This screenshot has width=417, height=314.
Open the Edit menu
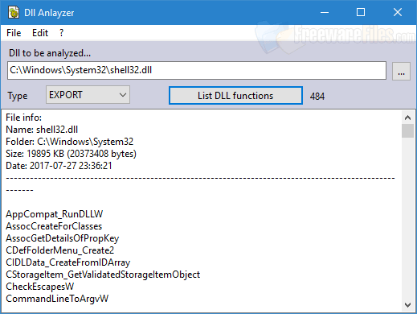tap(40, 33)
